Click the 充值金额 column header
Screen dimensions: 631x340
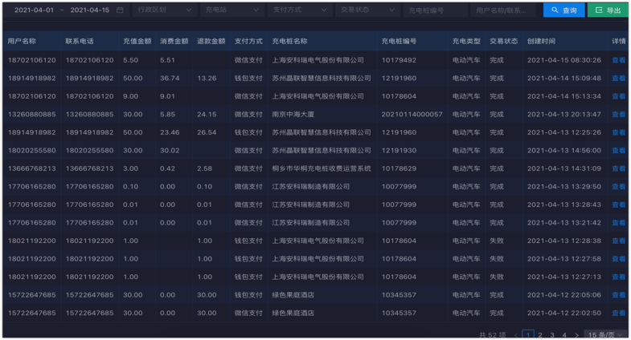[x=137, y=41]
